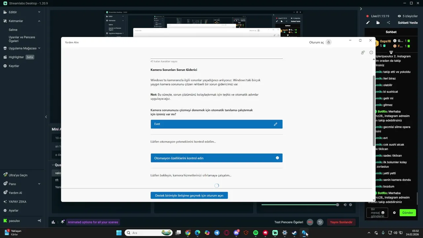Open the YAPAY ZEKA item
The image size is (423, 238).
[x=18, y=202]
